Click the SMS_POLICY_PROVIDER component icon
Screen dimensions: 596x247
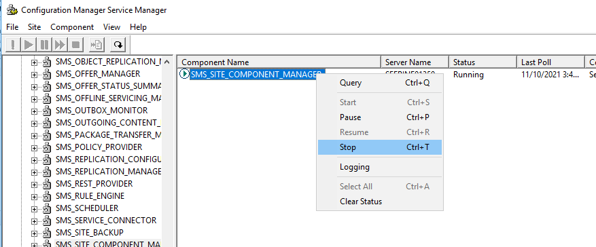point(47,147)
